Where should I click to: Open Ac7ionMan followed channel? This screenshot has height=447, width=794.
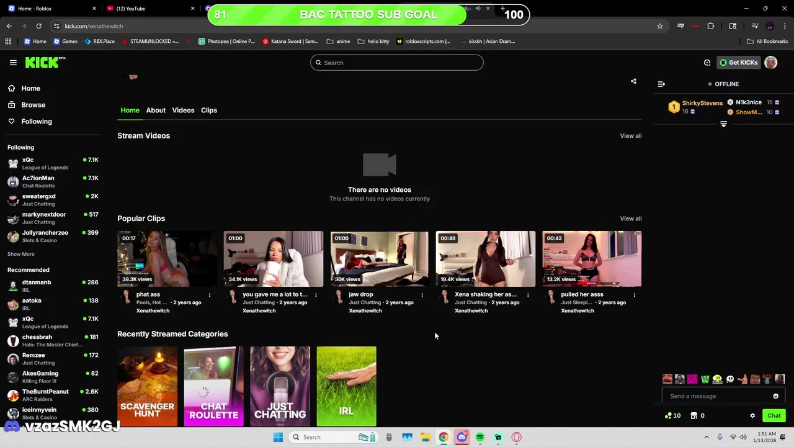tap(53, 182)
